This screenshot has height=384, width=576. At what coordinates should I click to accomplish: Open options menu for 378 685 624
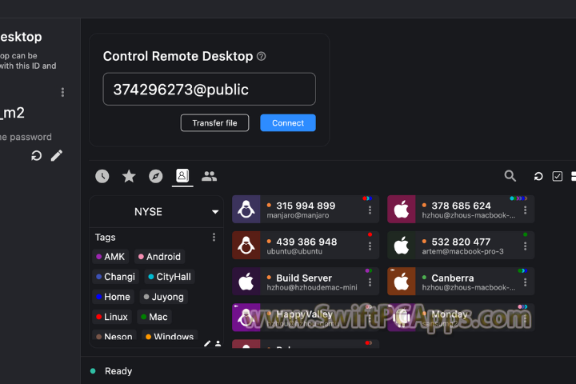click(526, 210)
